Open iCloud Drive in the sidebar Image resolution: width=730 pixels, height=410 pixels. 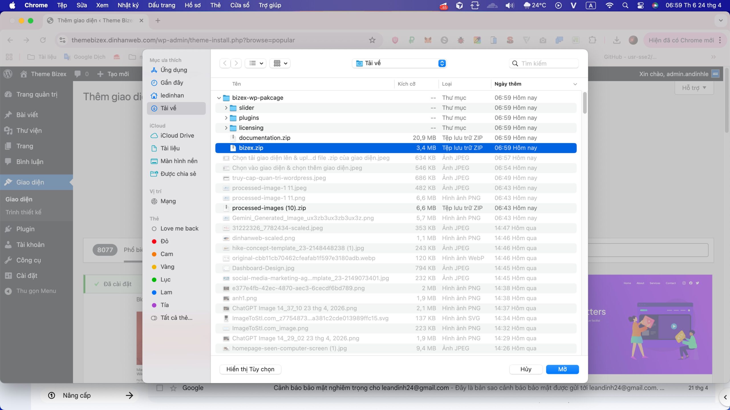click(x=177, y=136)
